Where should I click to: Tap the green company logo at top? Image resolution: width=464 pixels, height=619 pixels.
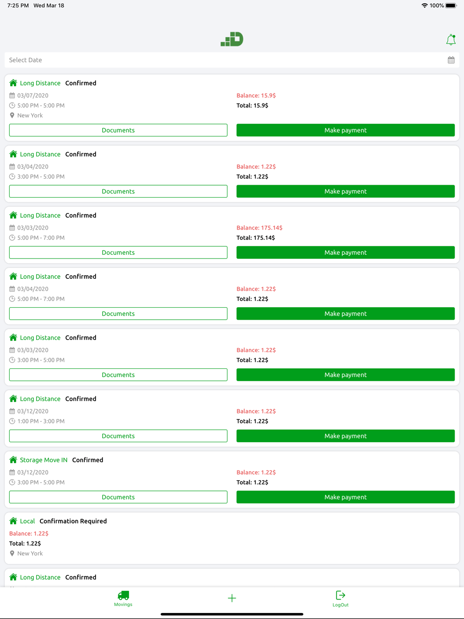click(232, 39)
